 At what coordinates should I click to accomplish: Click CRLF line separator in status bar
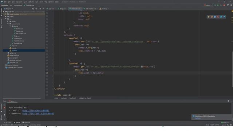click(212, 125)
